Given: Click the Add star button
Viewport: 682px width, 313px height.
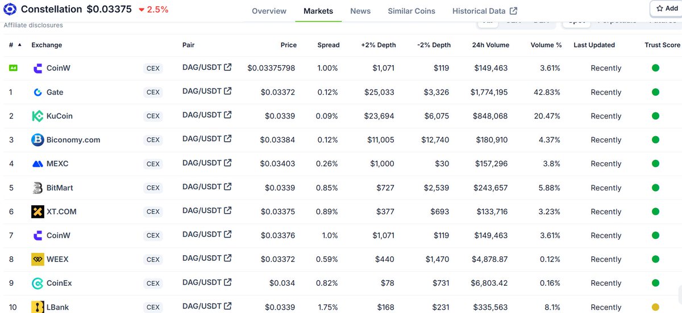Looking at the screenshot, I should click(x=667, y=9).
